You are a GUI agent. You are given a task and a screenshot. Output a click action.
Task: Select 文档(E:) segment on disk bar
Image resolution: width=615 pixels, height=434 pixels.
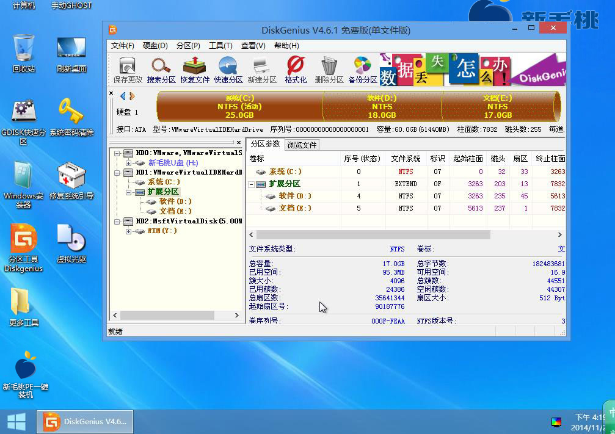(498, 106)
